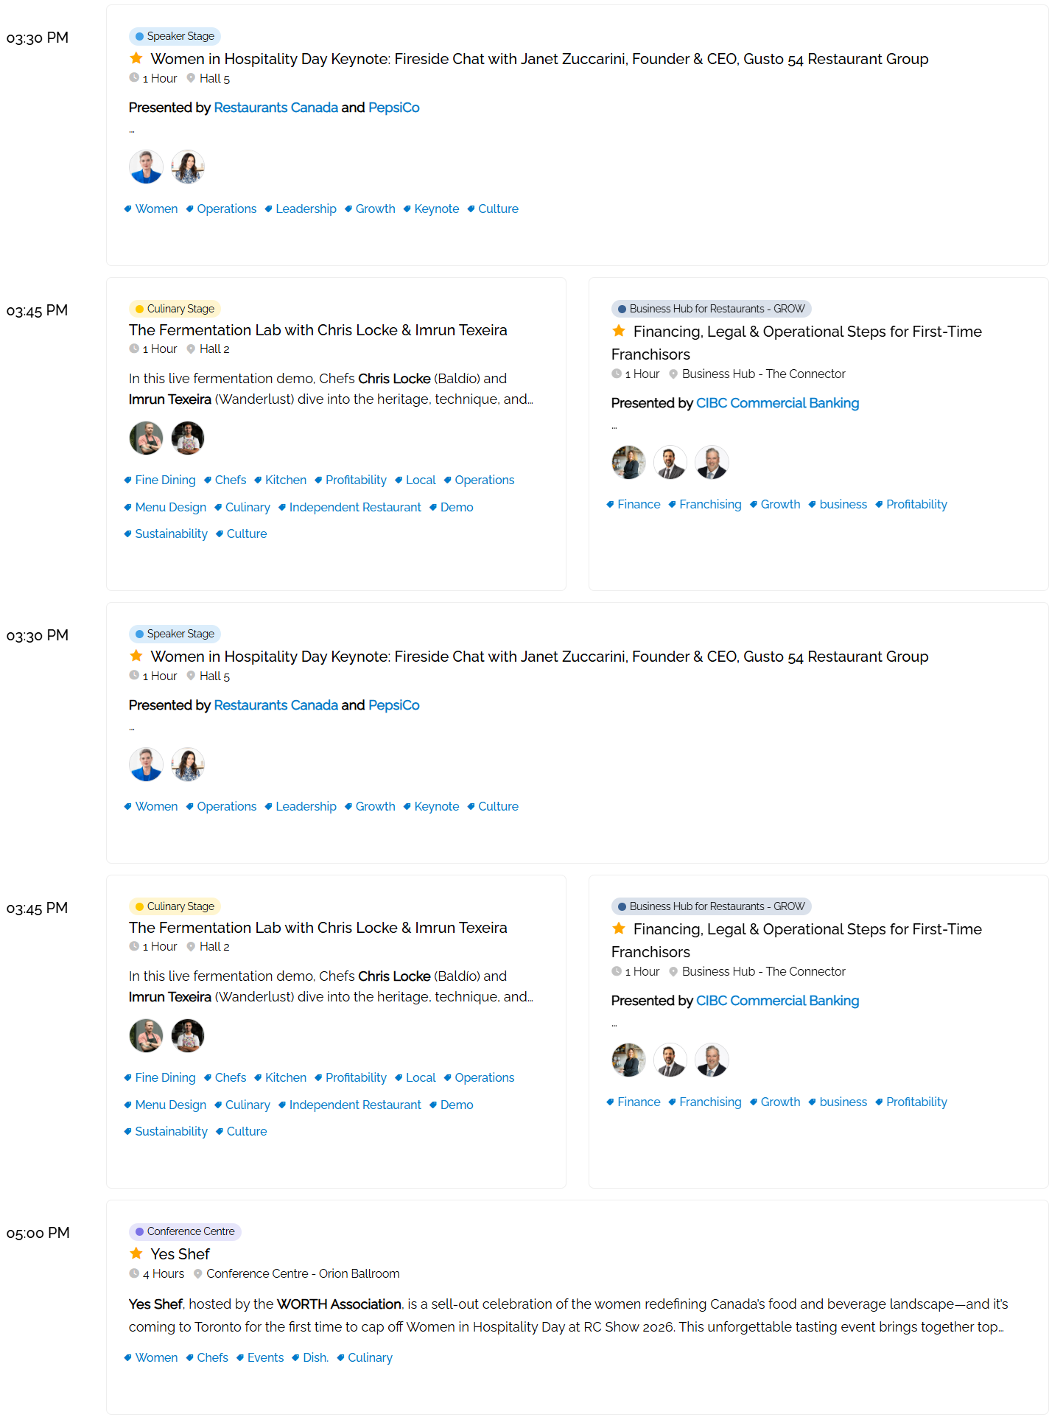
Task: Select the Dish. tag under Yes Shef
Action: [315, 1357]
